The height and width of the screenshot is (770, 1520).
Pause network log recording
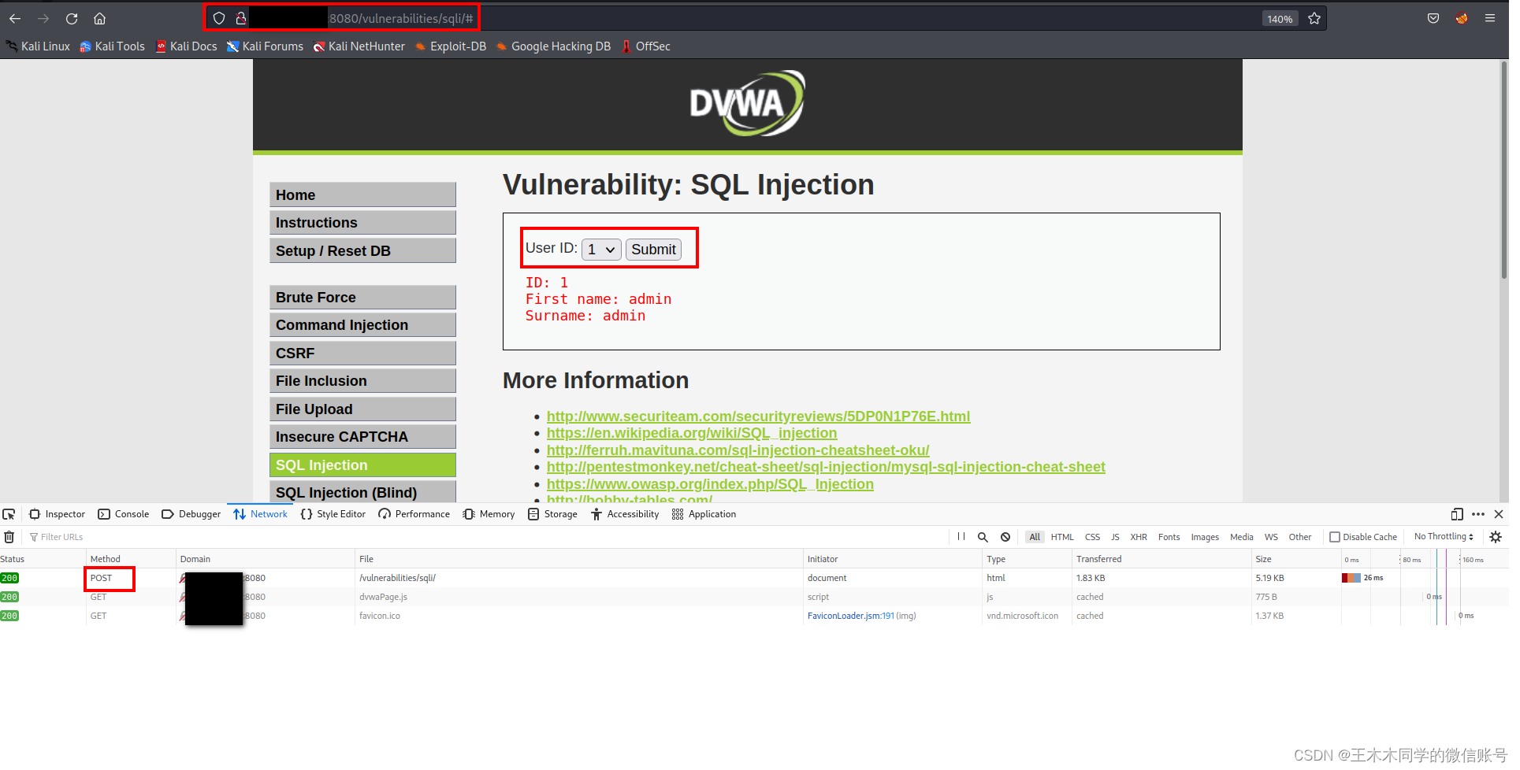click(961, 537)
